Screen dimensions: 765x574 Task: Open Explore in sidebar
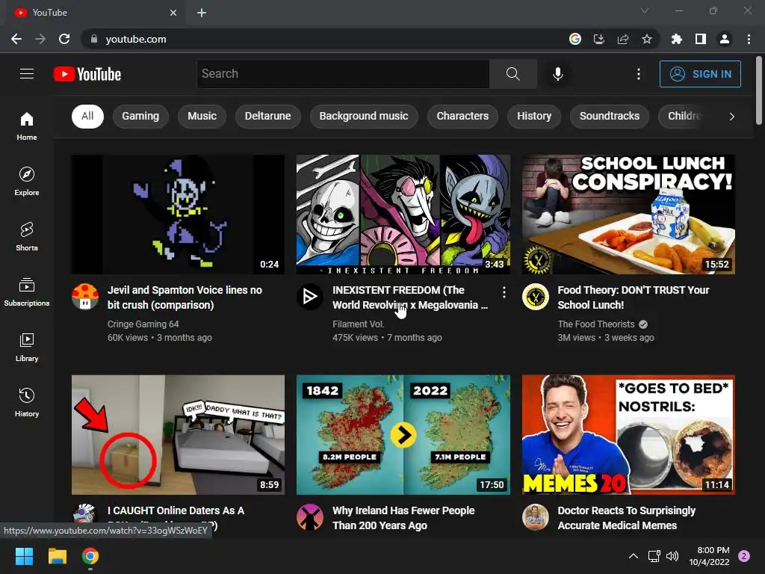[27, 181]
